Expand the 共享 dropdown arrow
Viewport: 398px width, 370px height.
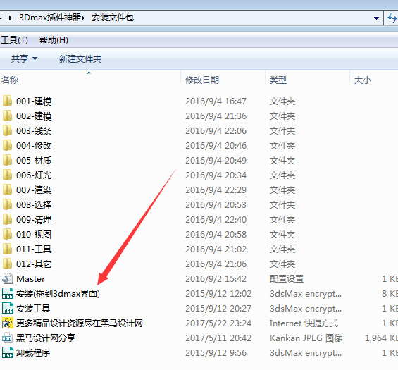[x=35, y=58]
